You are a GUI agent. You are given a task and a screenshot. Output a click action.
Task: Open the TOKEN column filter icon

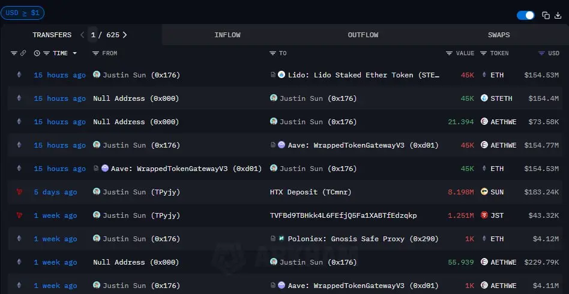point(483,53)
